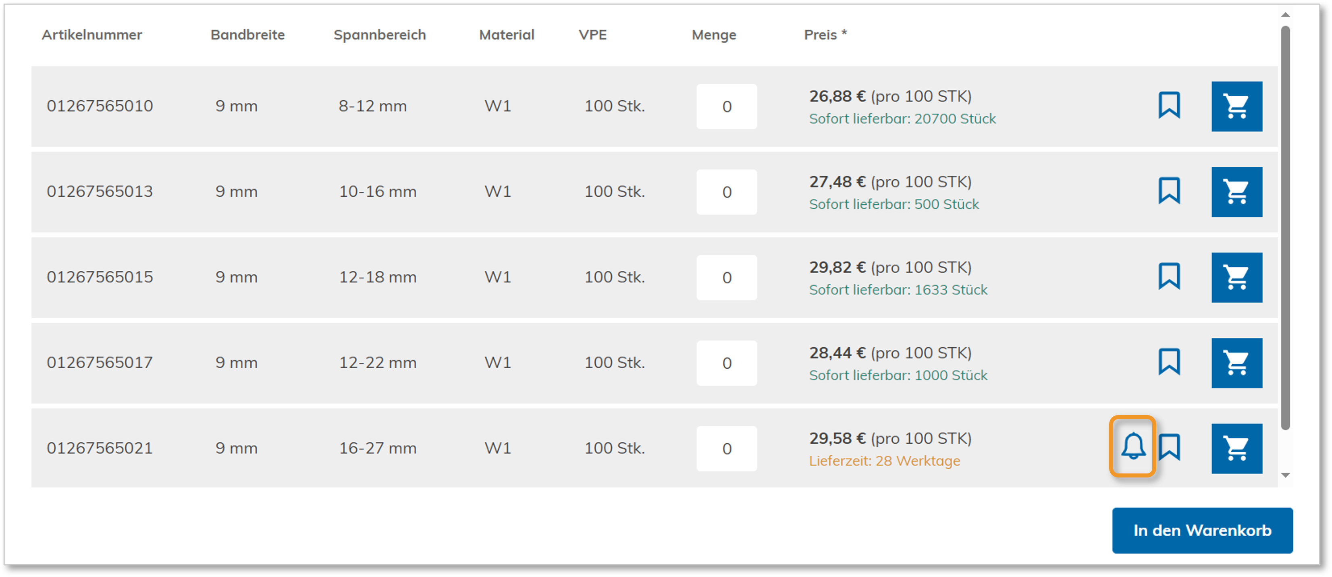Add article 01267565021 to cart

pos(1237,449)
